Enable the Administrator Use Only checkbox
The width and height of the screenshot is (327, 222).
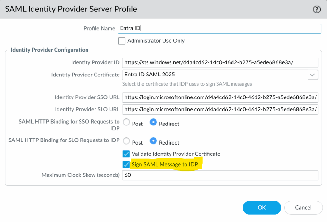coord(122,41)
